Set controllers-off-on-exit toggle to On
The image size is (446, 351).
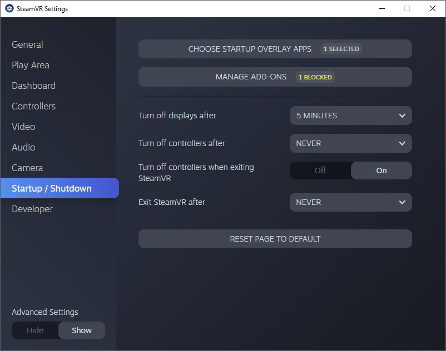pyautogui.click(x=381, y=171)
